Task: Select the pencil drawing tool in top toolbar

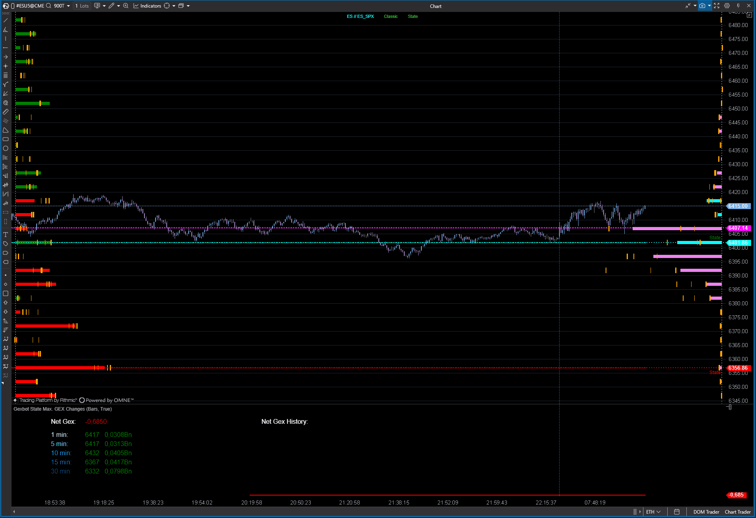Action: pyautogui.click(x=111, y=6)
